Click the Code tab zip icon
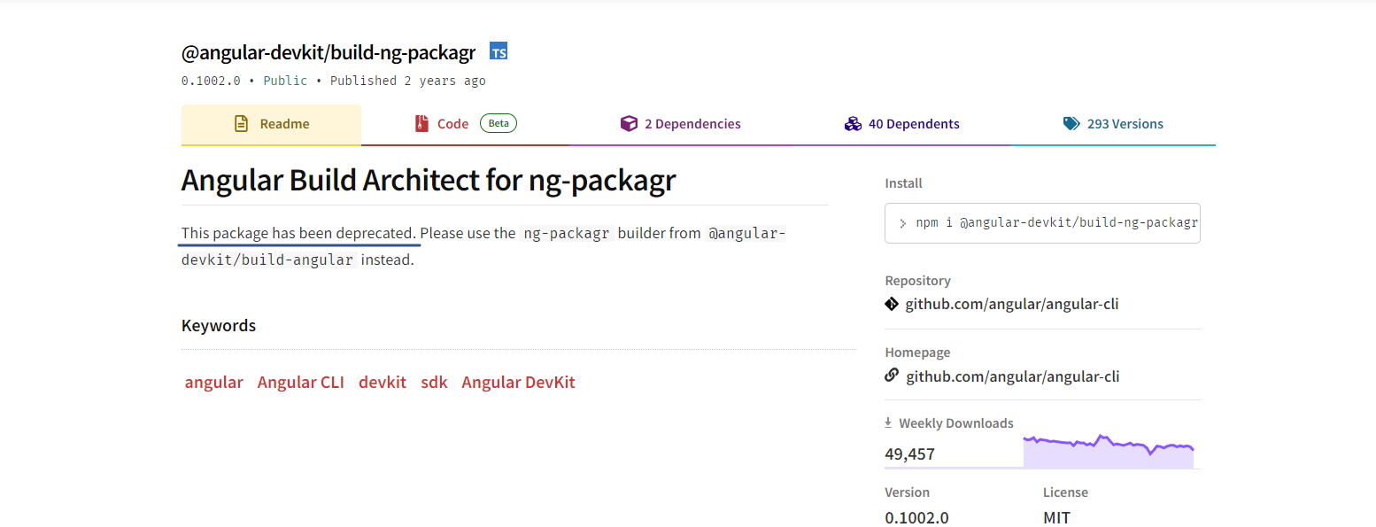 [x=421, y=124]
